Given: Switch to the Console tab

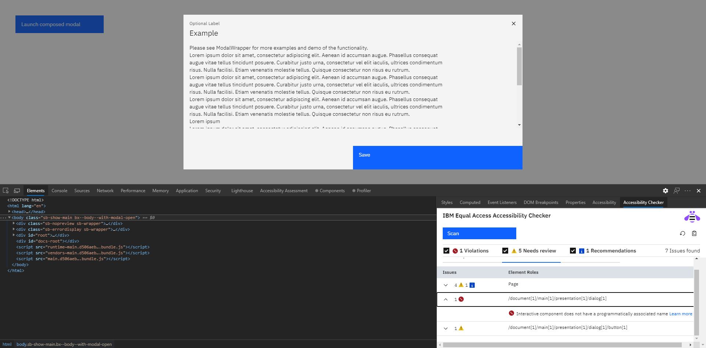Looking at the screenshot, I should pyautogui.click(x=60, y=191).
